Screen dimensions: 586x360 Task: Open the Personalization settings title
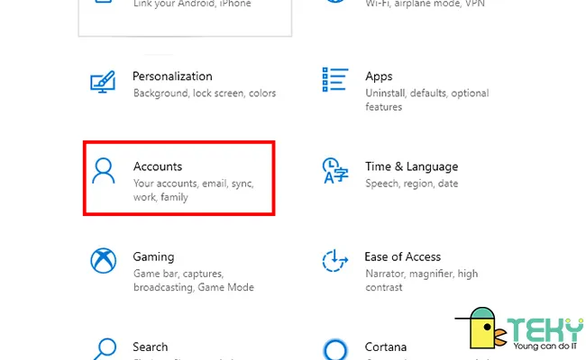click(x=172, y=76)
